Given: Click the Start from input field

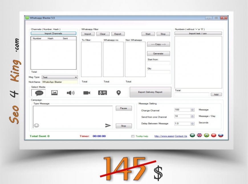Looking at the screenshot, I should [158, 63].
